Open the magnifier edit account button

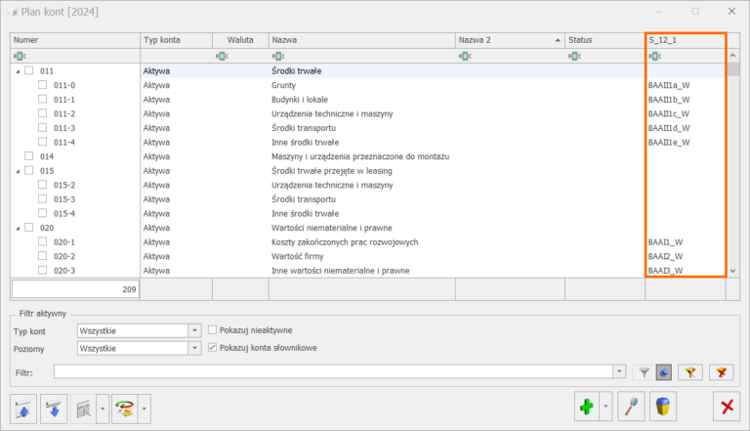pos(632,406)
